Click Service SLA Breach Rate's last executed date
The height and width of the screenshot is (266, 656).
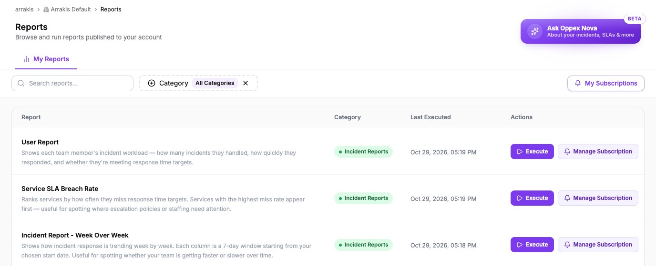coord(443,199)
